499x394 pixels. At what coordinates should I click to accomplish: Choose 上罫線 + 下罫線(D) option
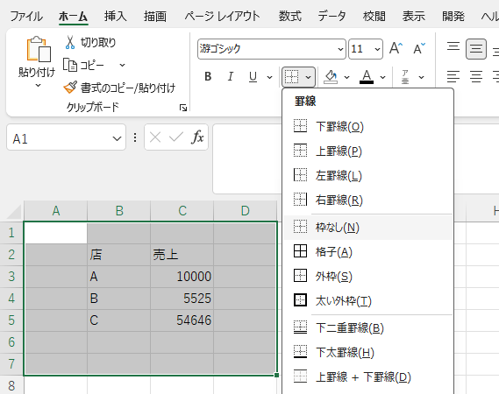point(367,376)
